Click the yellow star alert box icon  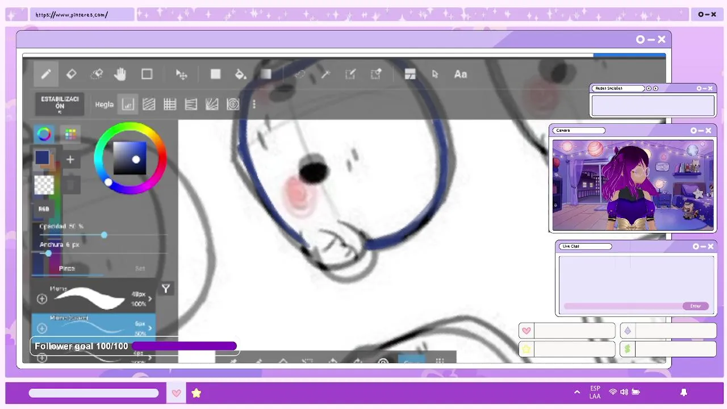pyautogui.click(x=527, y=349)
